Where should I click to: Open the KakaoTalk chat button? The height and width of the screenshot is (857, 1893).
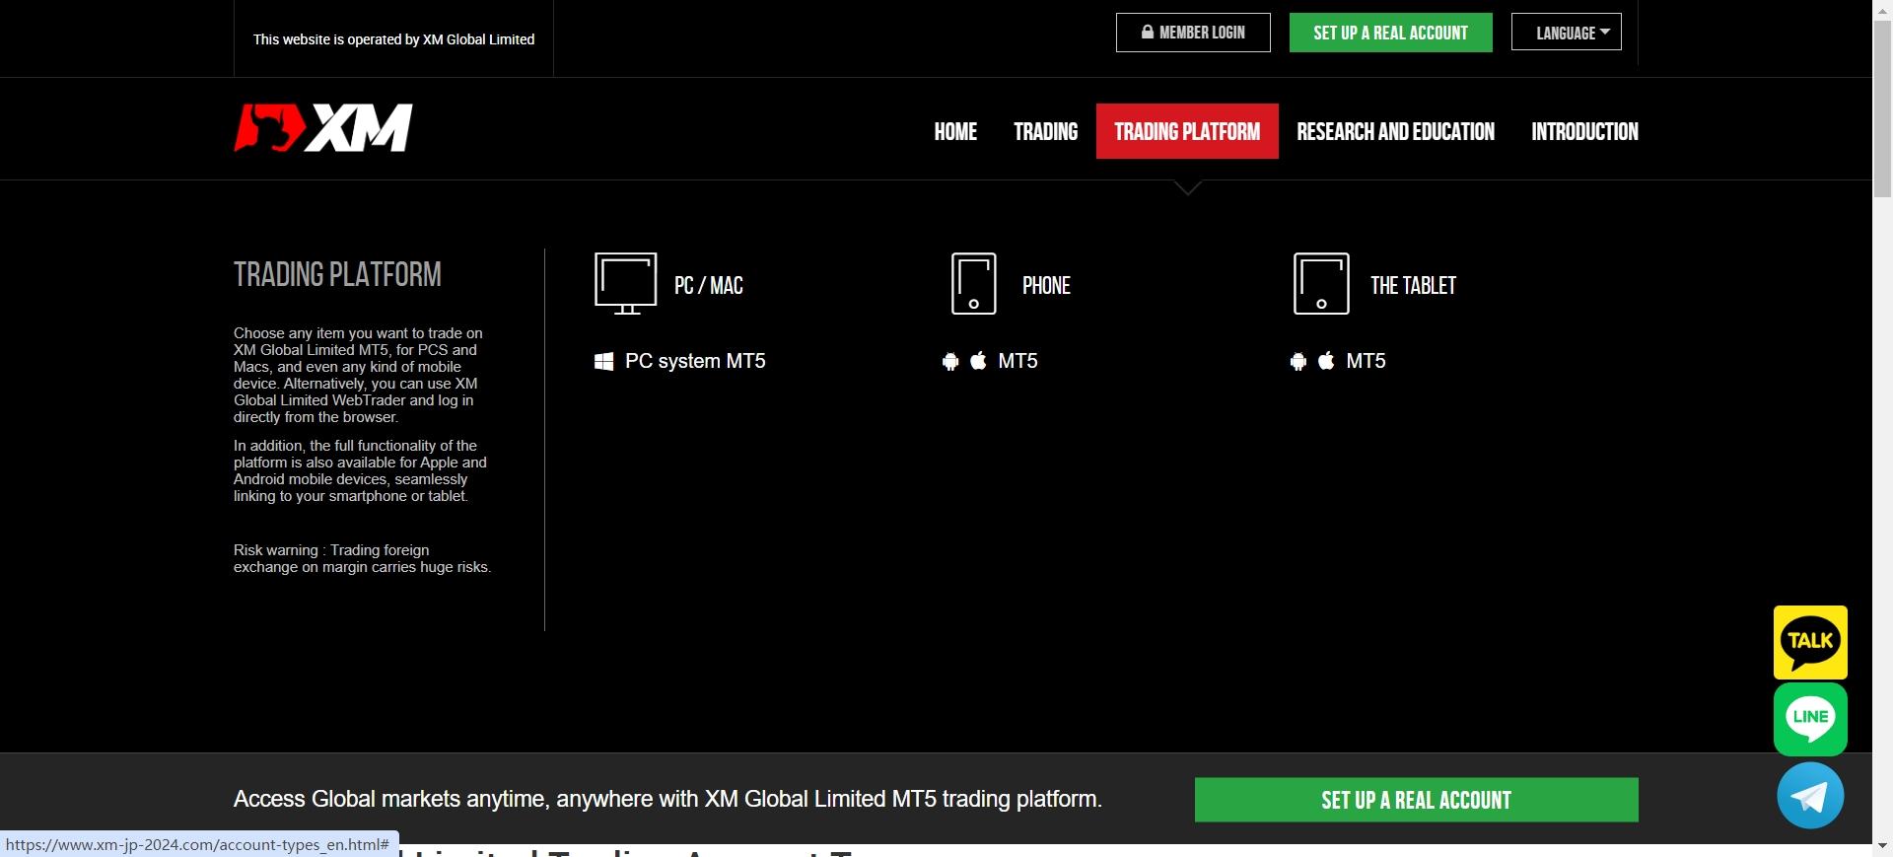(x=1810, y=642)
